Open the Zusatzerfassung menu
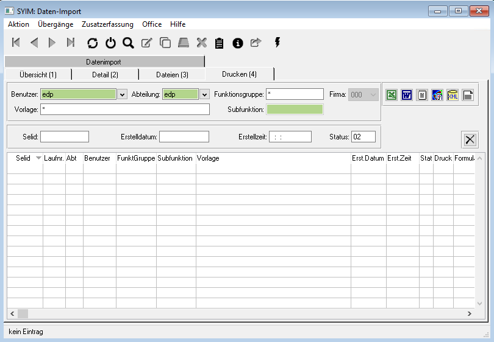The height and width of the screenshot is (342, 494). pyautogui.click(x=108, y=24)
